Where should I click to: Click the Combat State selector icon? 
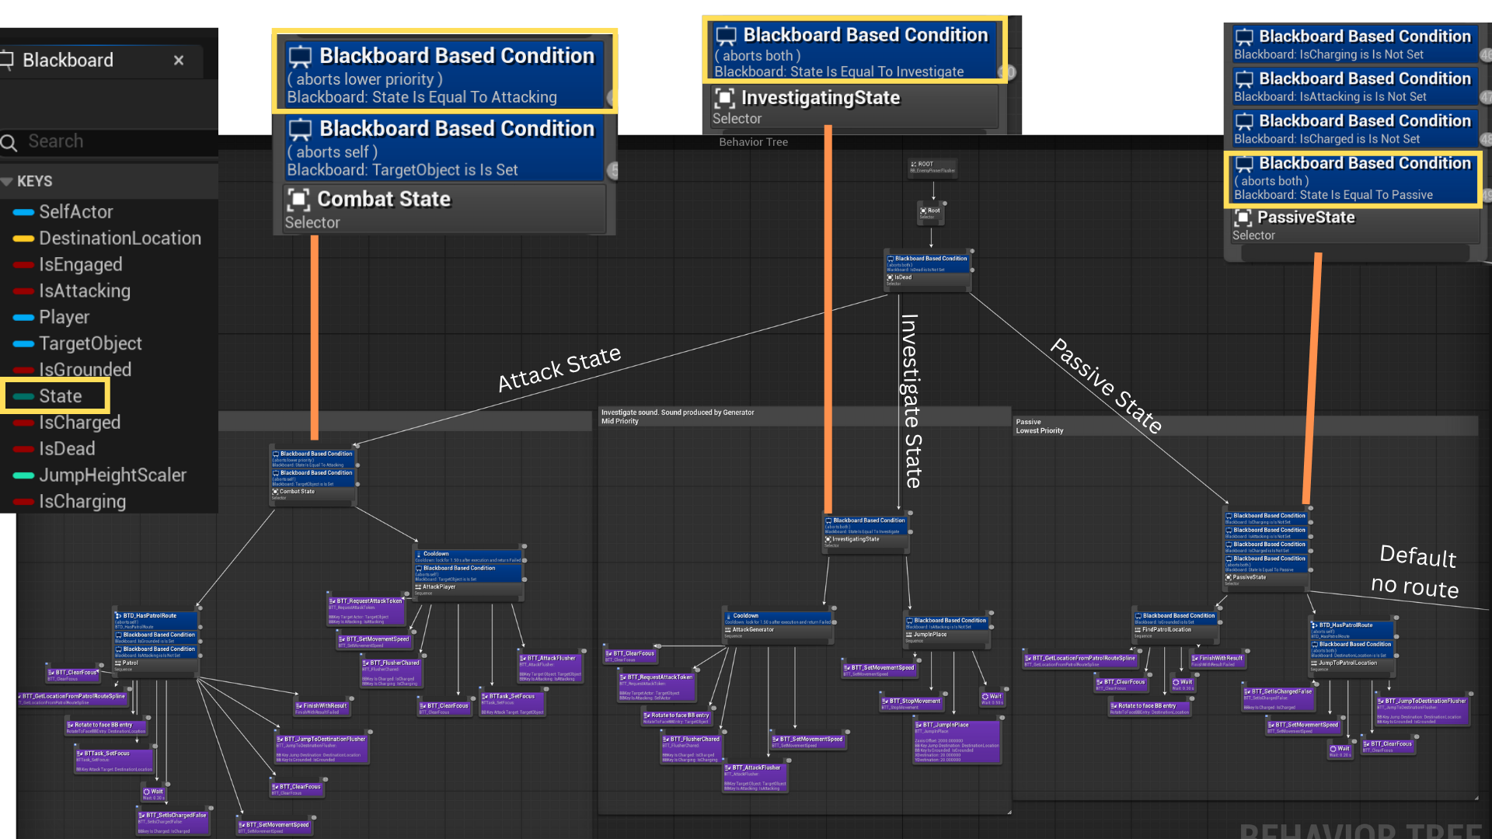(298, 200)
